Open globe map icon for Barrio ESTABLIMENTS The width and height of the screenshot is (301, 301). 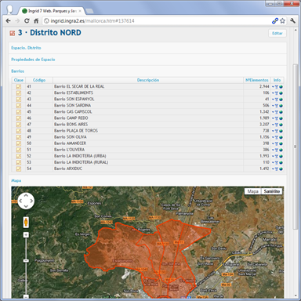point(281,93)
